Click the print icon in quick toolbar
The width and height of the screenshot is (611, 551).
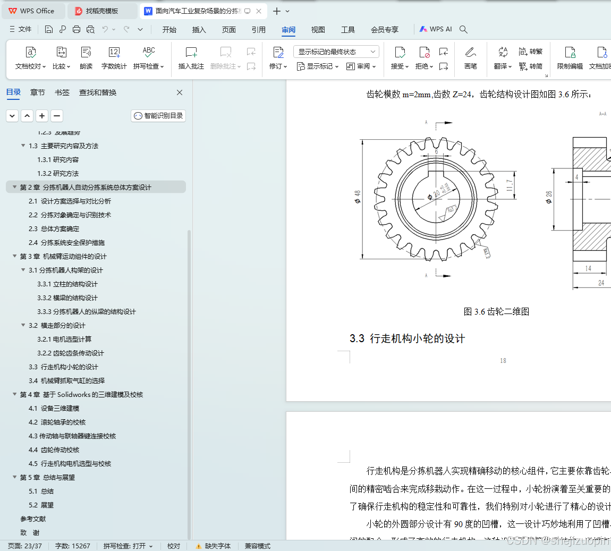[x=77, y=29]
